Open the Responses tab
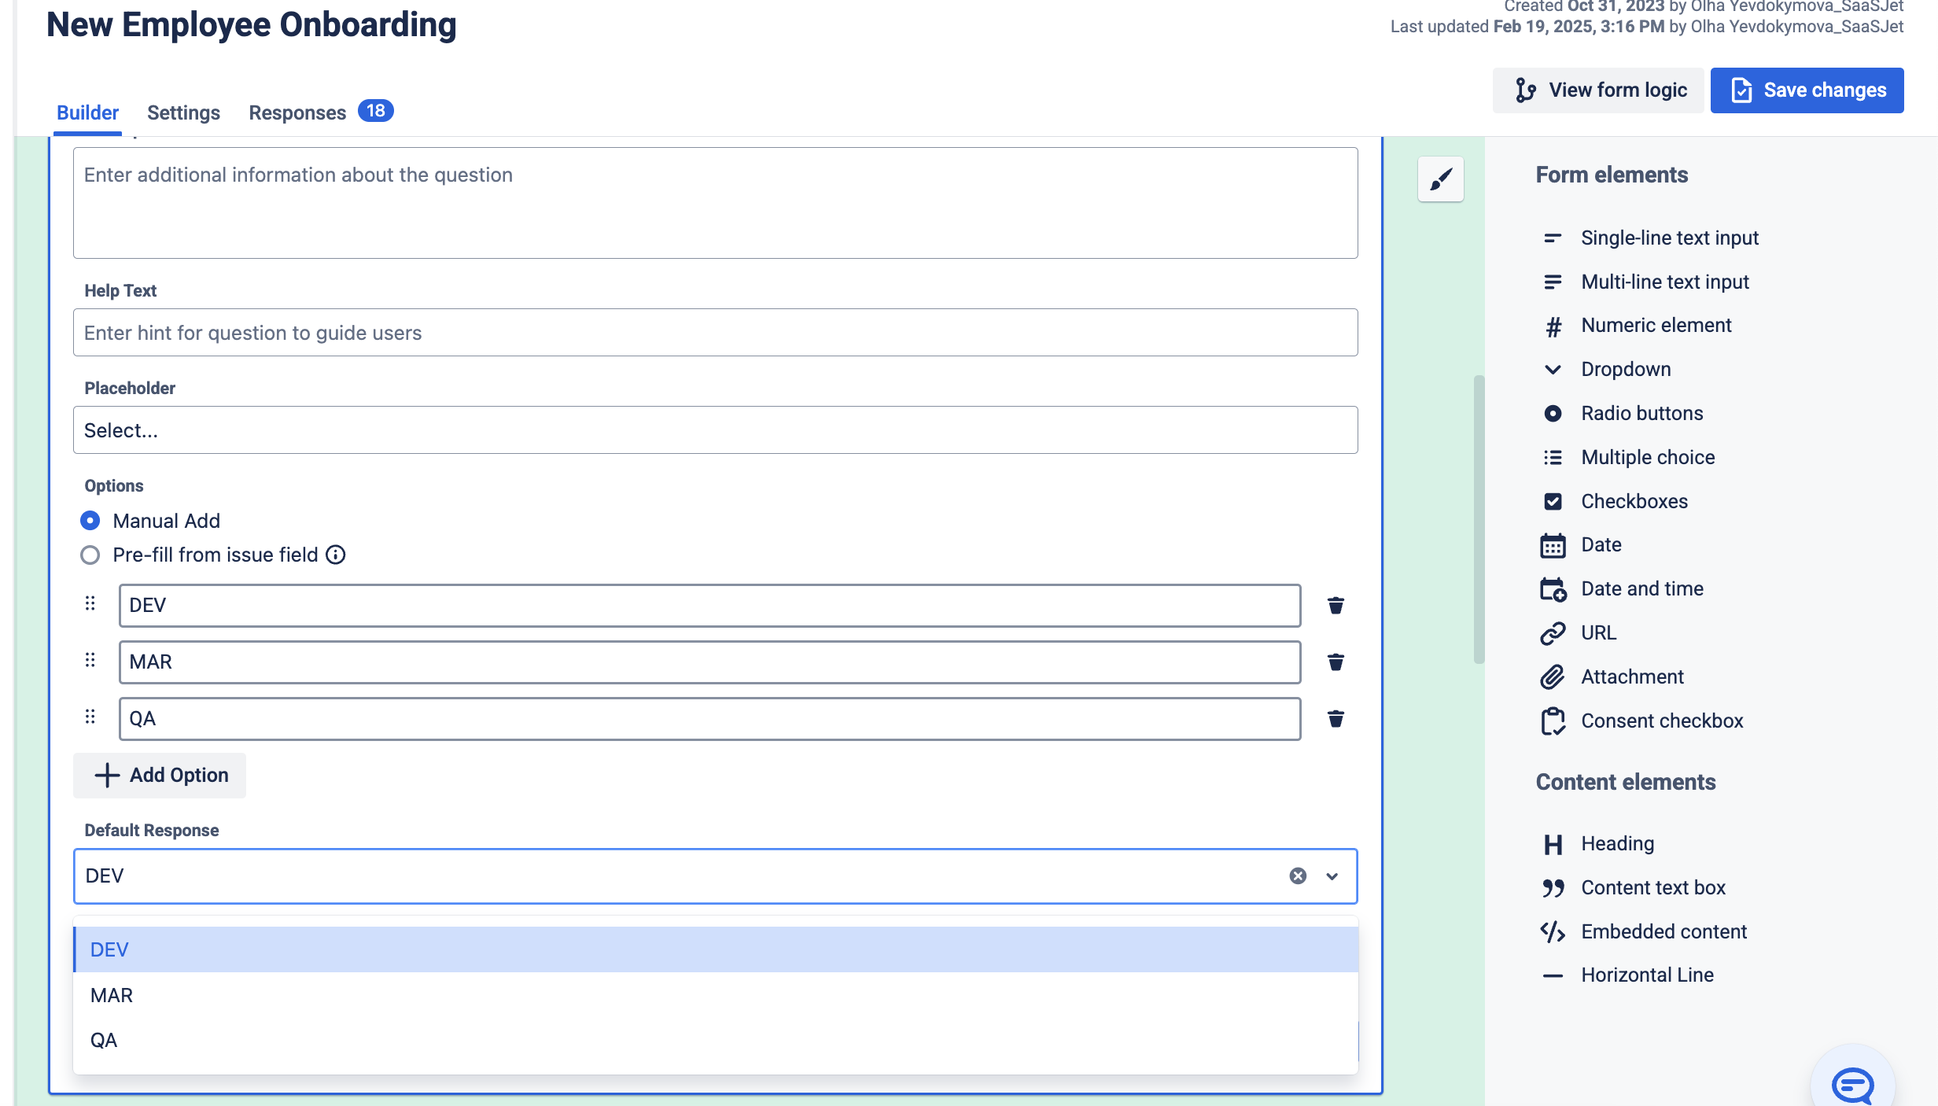 320,112
